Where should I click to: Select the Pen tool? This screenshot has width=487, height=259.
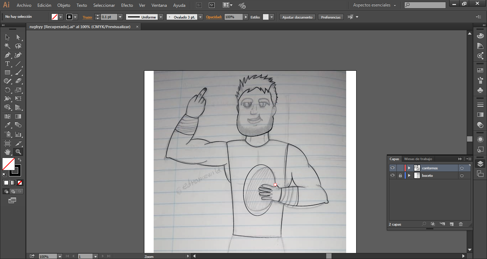7,55
